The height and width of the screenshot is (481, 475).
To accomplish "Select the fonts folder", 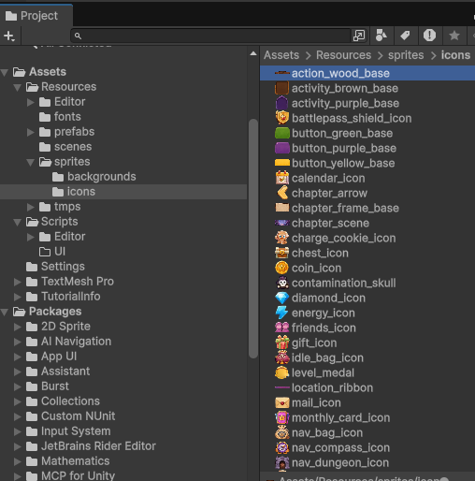I will (60, 117).
